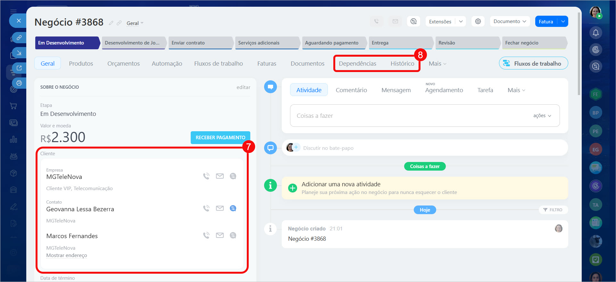Open chat with Marcos Fernandes
The image size is (616, 282).
point(233,236)
